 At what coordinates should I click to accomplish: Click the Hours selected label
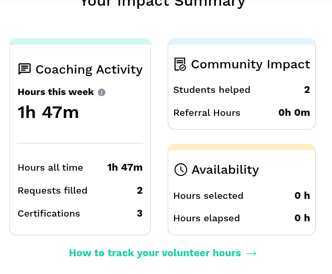tap(208, 196)
